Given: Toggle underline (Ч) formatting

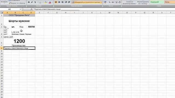Looking at the screenshot, I should point(35,2).
